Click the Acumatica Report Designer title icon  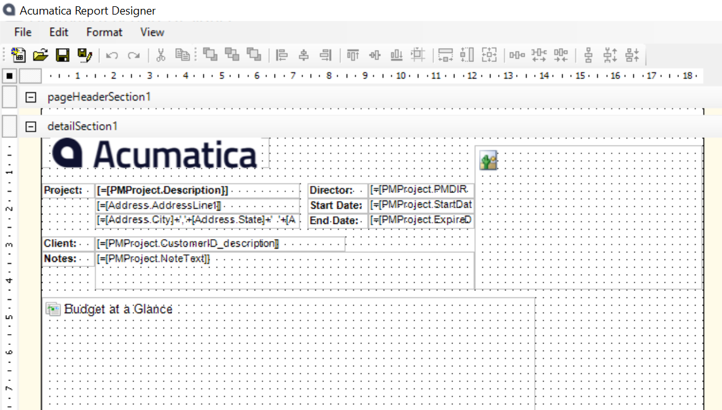pyautogui.click(x=9, y=9)
